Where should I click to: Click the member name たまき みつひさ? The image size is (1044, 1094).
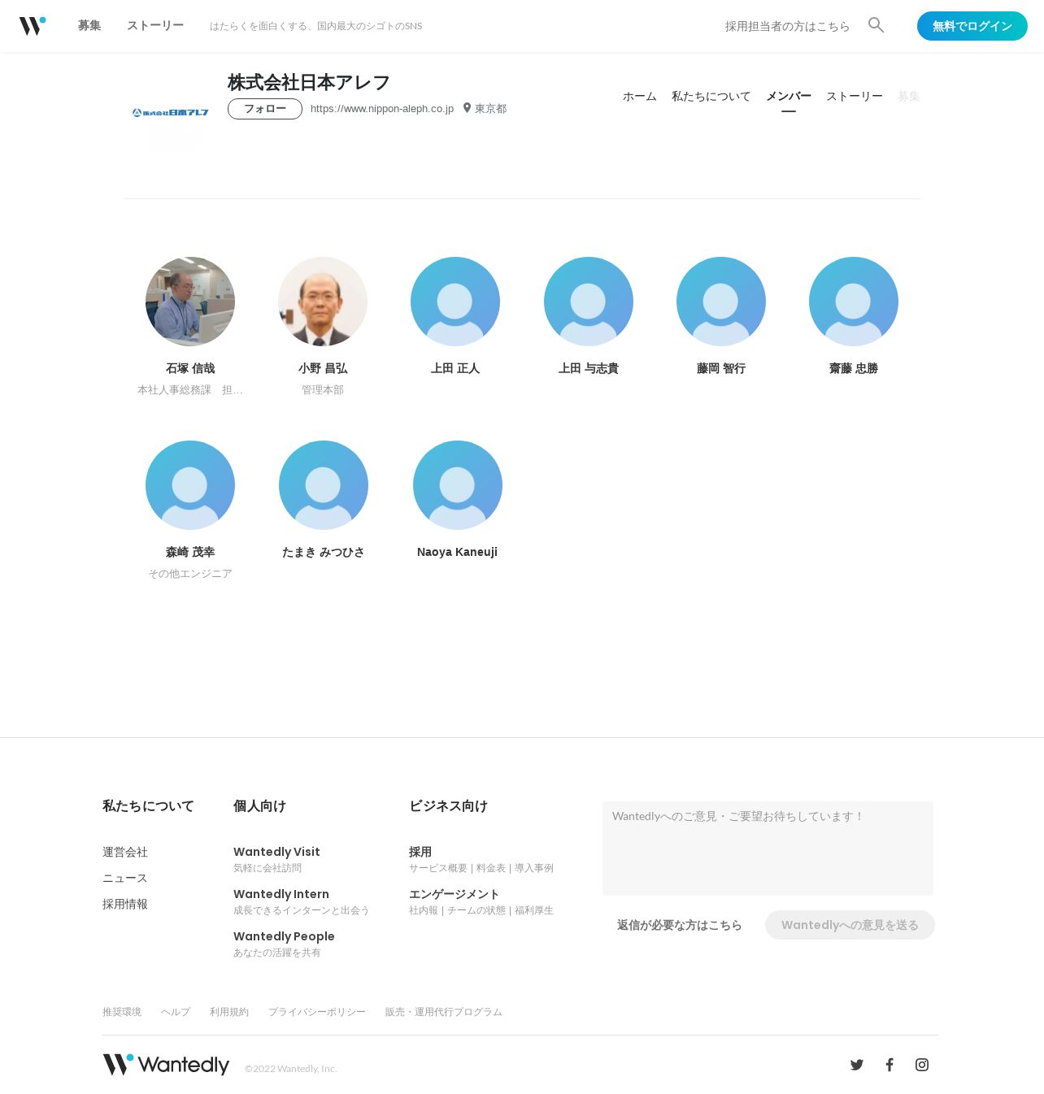(324, 552)
